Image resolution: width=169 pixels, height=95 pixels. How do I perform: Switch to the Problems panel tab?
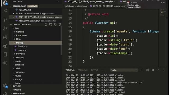point(82,70)
